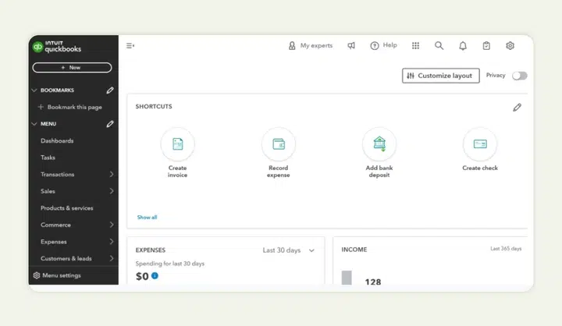Viewport: 562px width, 326px height.
Task: Click the Add bank deposit label
Action: [379, 172]
